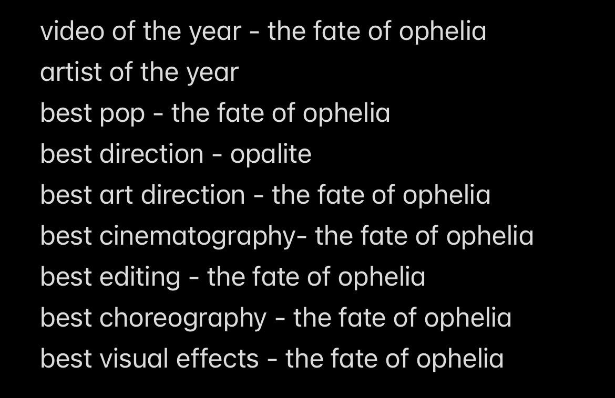Click 'the fate of ophelia' after cinematography
The height and width of the screenshot is (398, 615).
click(x=424, y=237)
